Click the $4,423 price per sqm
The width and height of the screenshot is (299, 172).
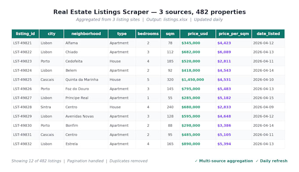(x=224, y=43)
